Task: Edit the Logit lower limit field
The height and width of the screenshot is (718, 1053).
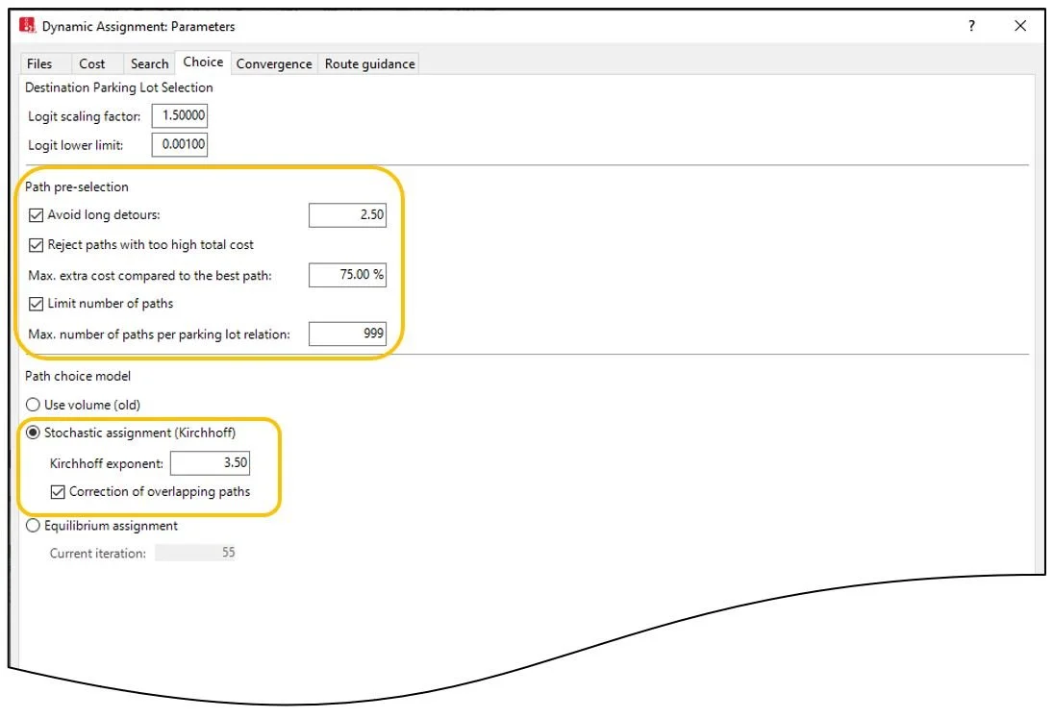Action: point(179,144)
